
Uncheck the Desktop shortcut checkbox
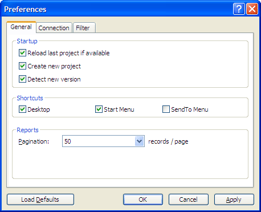(x=22, y=109)
